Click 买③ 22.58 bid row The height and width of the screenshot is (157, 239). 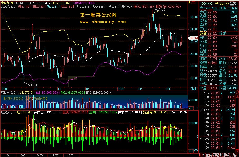(219, 46)
